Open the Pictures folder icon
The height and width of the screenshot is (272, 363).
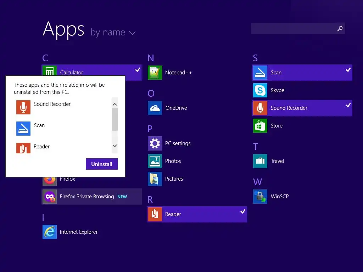(x=155, y=179)
